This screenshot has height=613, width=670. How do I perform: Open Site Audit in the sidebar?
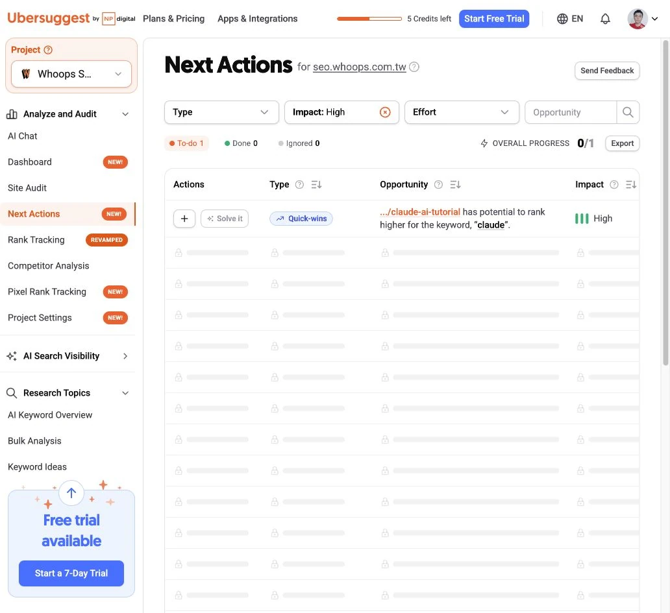pos(27,188)
